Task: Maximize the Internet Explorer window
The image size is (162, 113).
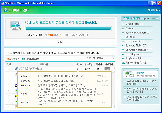Action: [154, 3]
